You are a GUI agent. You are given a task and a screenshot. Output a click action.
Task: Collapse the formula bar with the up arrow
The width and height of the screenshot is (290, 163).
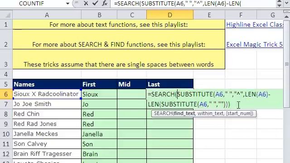(x=279, y=1)
